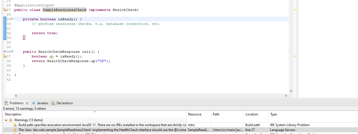Click the highlighted SampleReadinessCheck class name

tap(65, 10)
